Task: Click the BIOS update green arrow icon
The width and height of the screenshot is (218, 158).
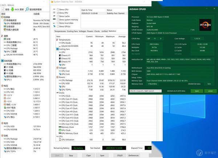Action: click(x=12, y=9)
